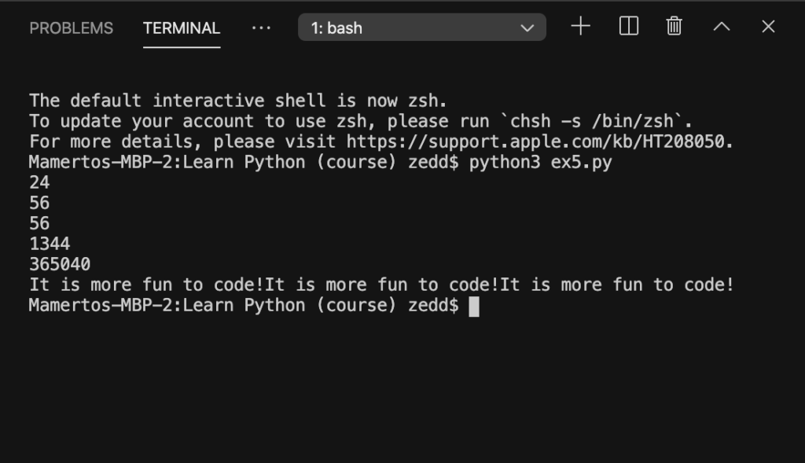Screen dimensions: 805x463
Task: Select the TERMINAL tab
Action: [182, 28]
